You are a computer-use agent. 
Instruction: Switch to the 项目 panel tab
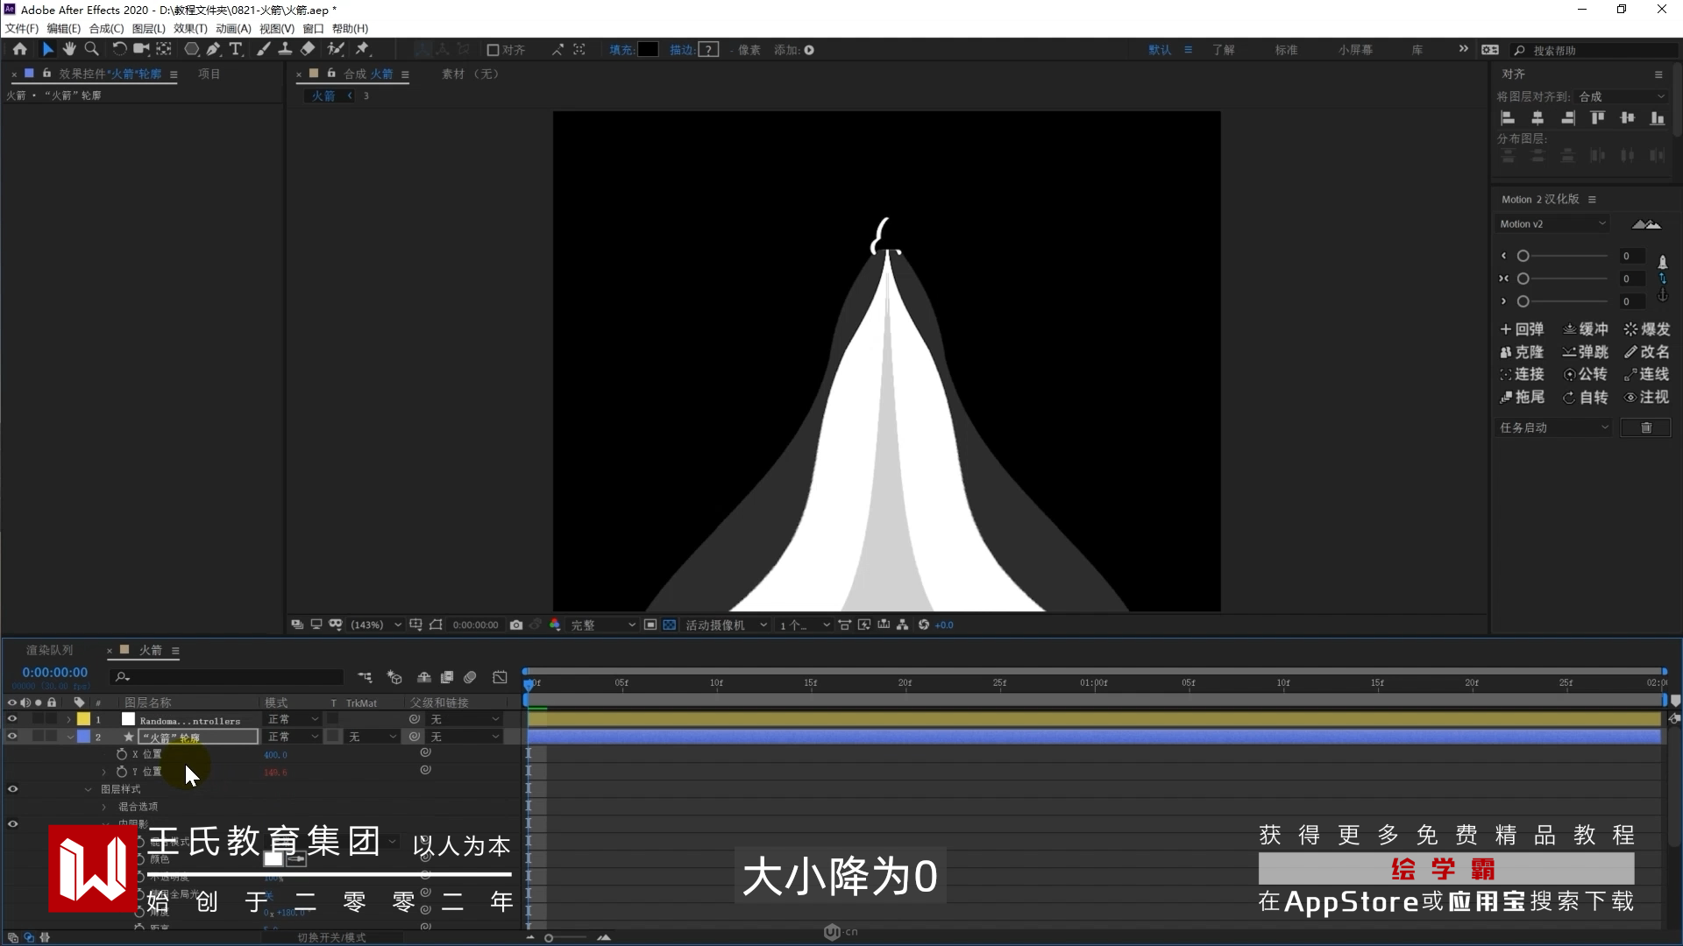click(209, 74)
